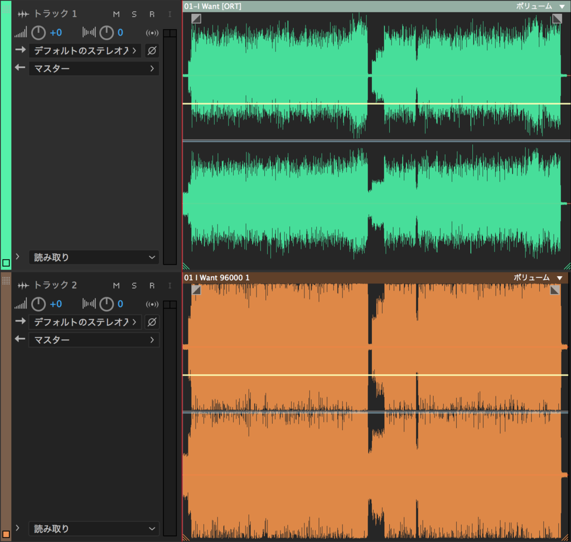
Task: Click Track 1 stereo pan knob
Action: point(107,33)
